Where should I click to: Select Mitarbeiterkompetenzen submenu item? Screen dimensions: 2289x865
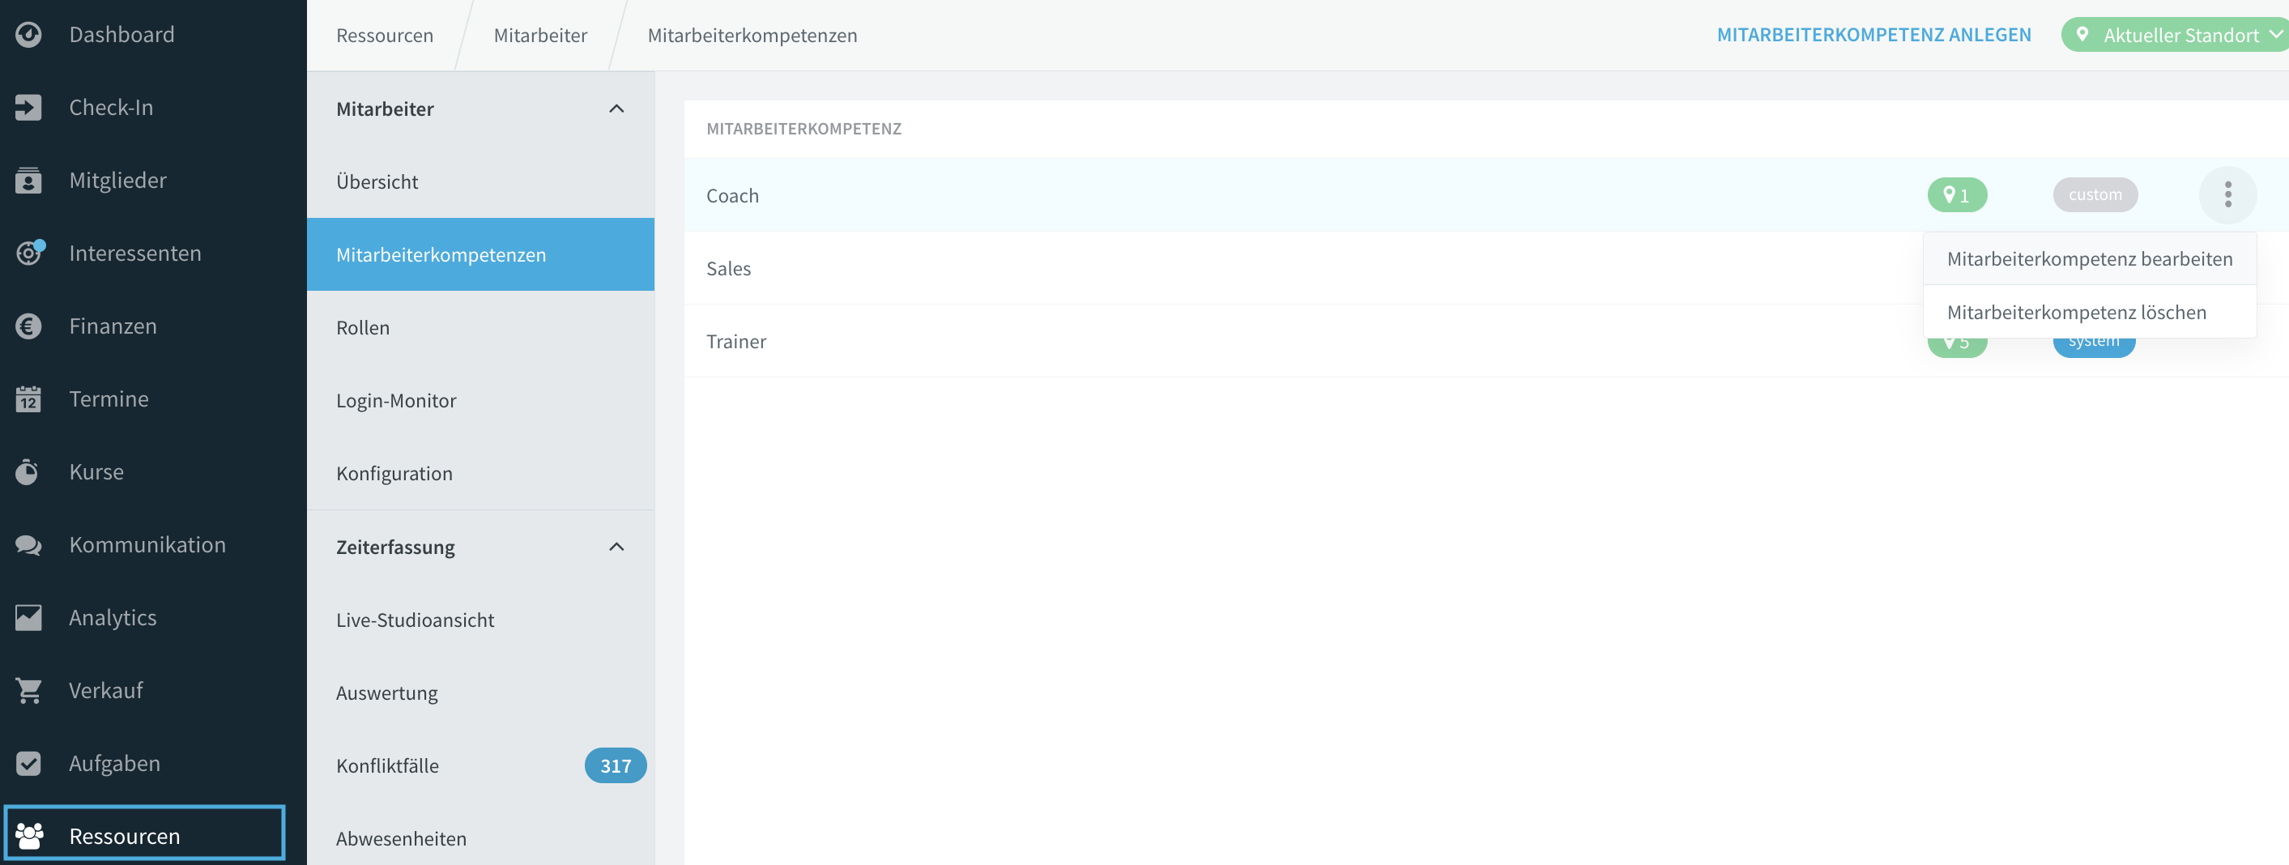481,254
